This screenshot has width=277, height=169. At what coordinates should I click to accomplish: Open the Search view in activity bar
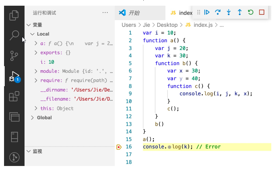coord(14,36)
